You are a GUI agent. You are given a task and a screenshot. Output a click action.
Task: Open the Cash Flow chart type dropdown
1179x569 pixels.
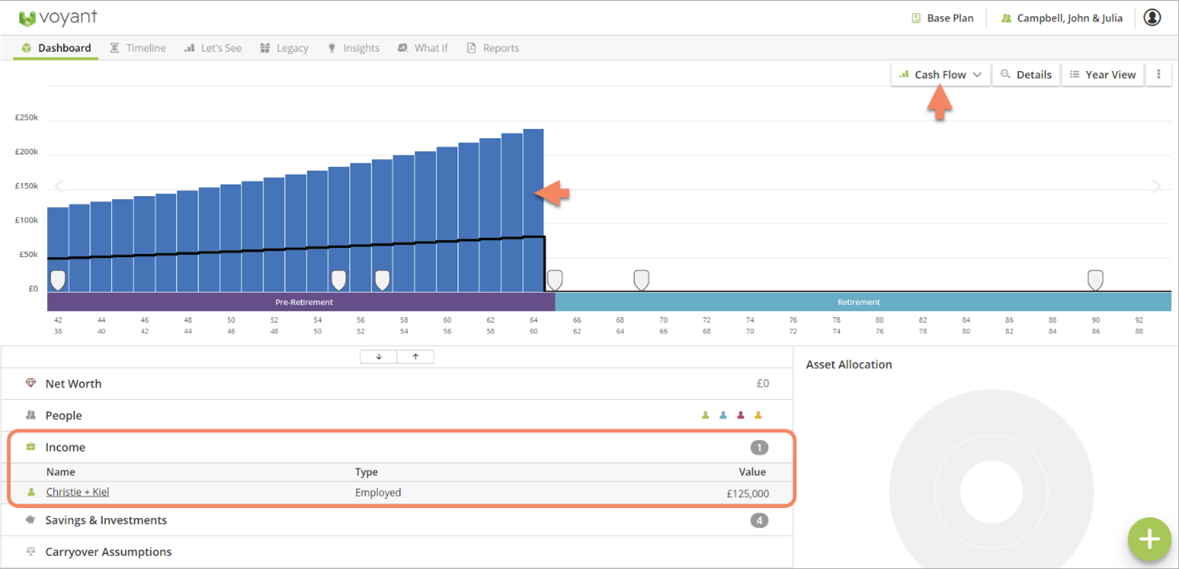(x=939, y=74)
